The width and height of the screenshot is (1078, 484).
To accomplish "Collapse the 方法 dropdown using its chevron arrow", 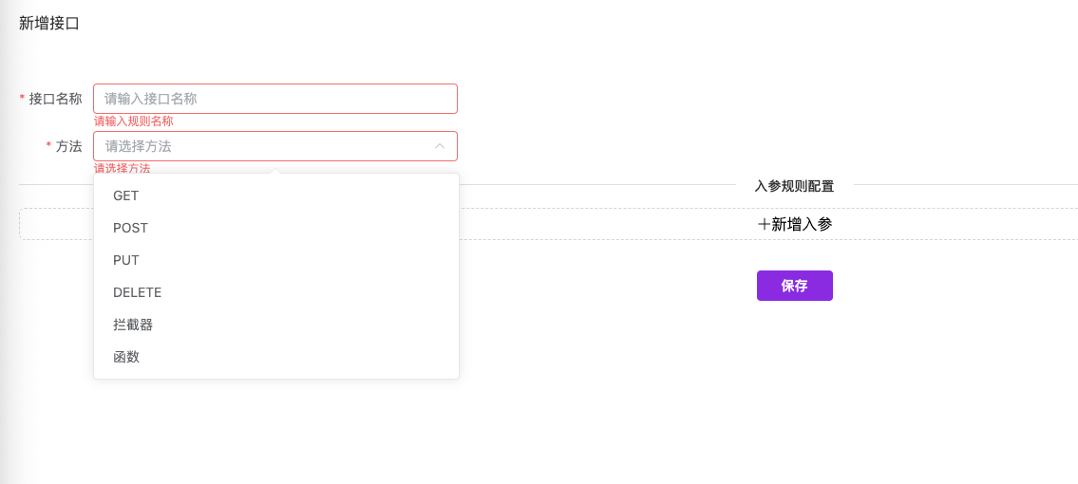I will pyautogui.click(x=440, y=146).
